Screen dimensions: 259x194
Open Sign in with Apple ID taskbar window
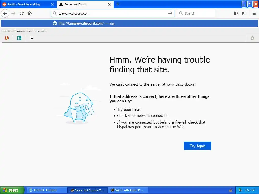(x=128, y=190)
